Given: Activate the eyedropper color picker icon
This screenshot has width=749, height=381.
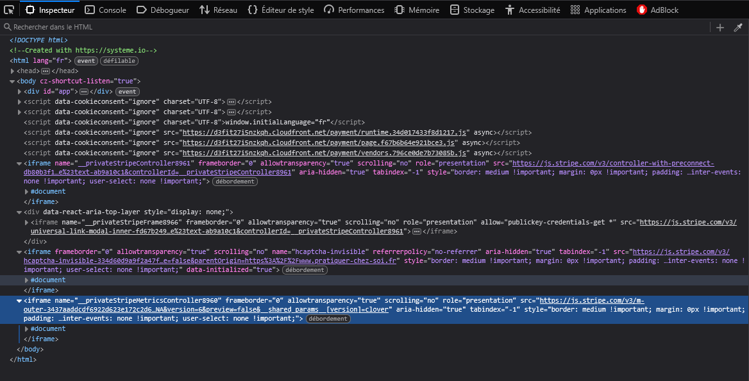Looking at the screenshot, I should pyautogui.click(x=738, y=27).
